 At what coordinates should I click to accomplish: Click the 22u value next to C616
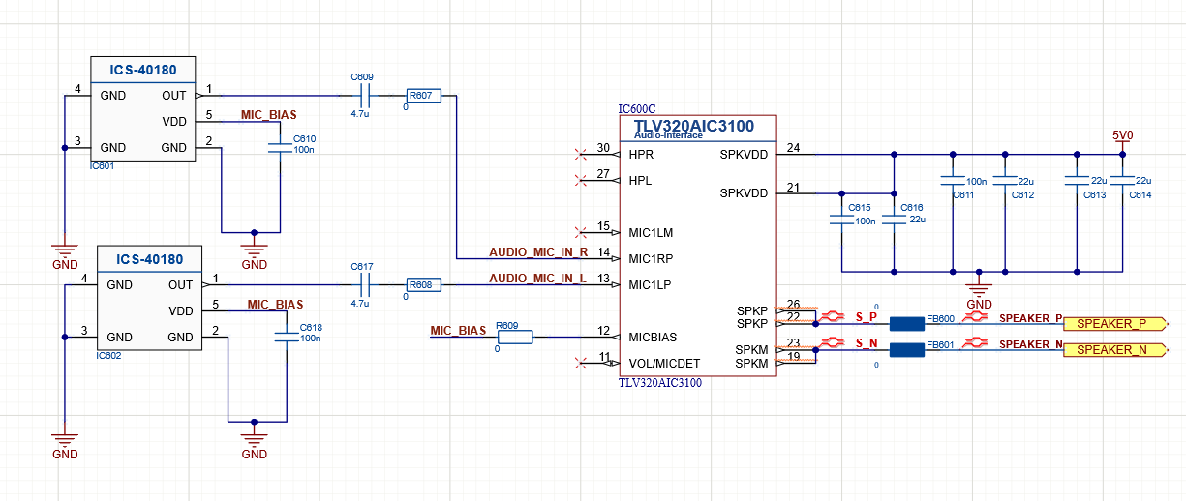tap(918, 220)
